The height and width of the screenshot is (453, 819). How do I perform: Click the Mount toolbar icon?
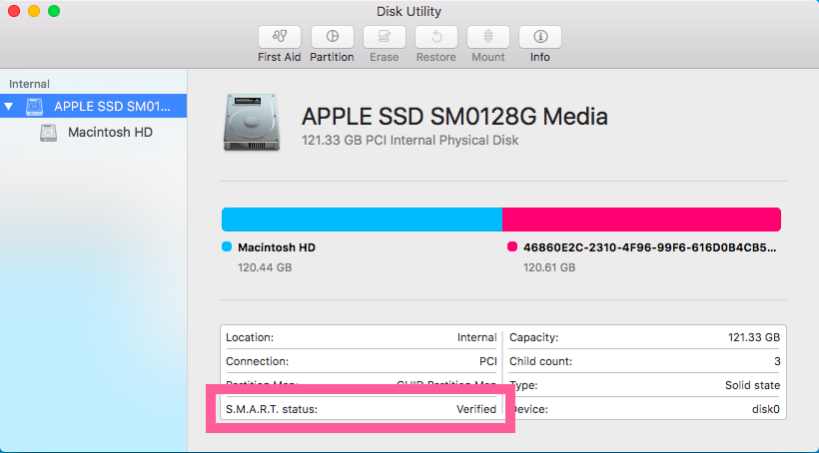point(487,38)
